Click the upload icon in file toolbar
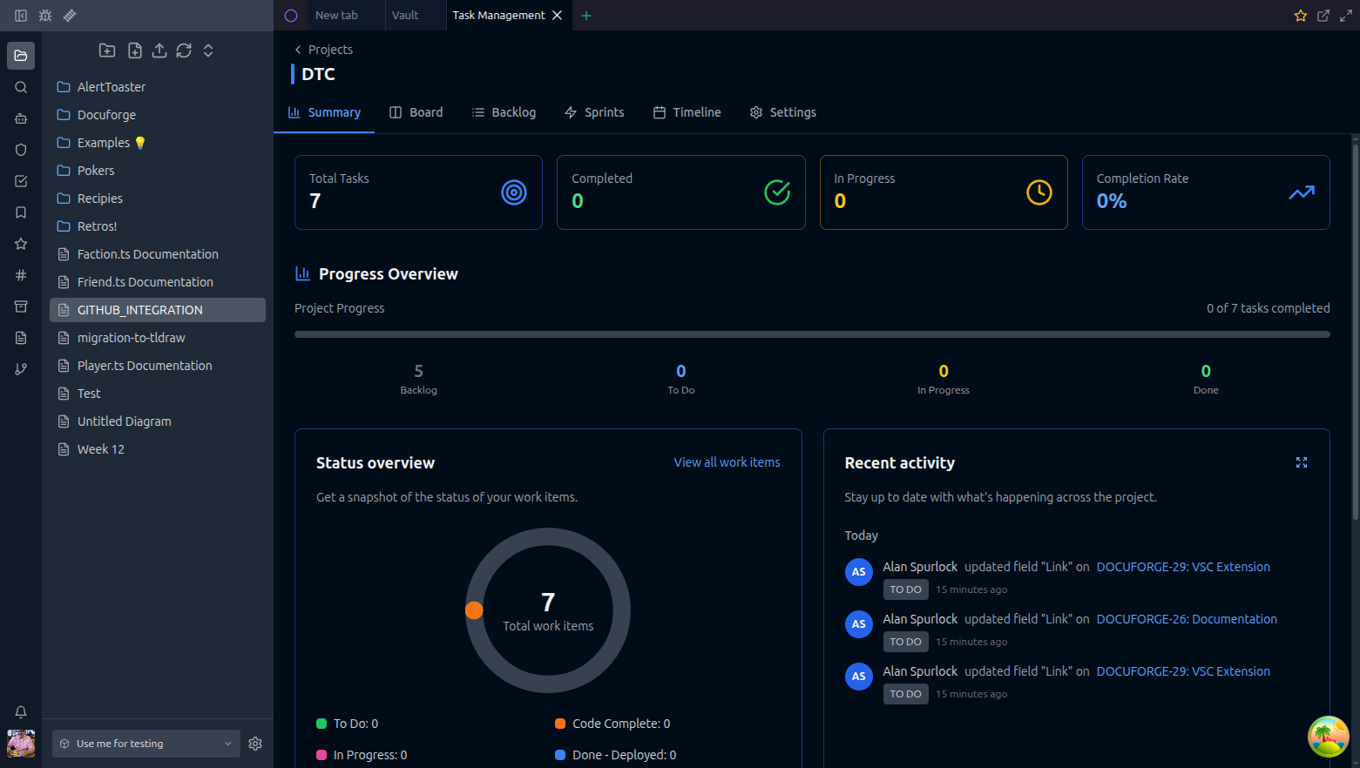This screenshot has width=1360, height=768. [159, 51]
